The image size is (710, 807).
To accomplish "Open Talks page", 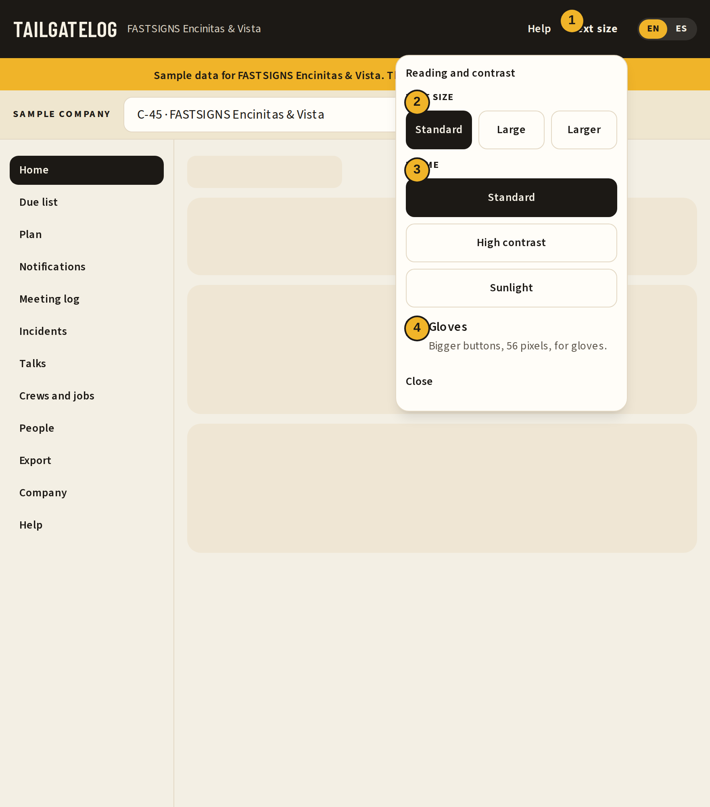I will (x=87, y=364).
